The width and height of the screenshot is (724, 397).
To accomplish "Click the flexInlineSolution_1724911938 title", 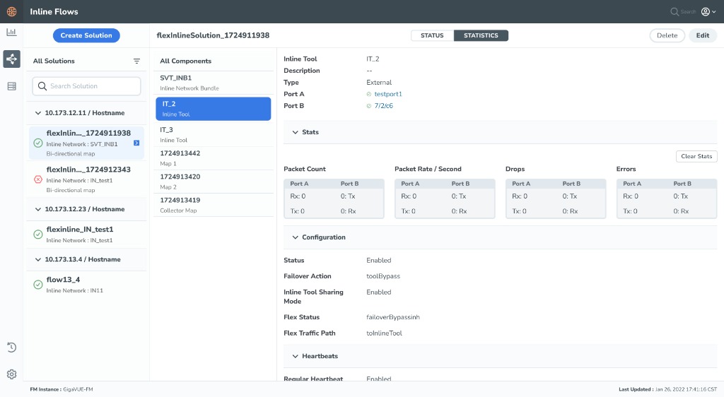I will [x=213, y=35].
